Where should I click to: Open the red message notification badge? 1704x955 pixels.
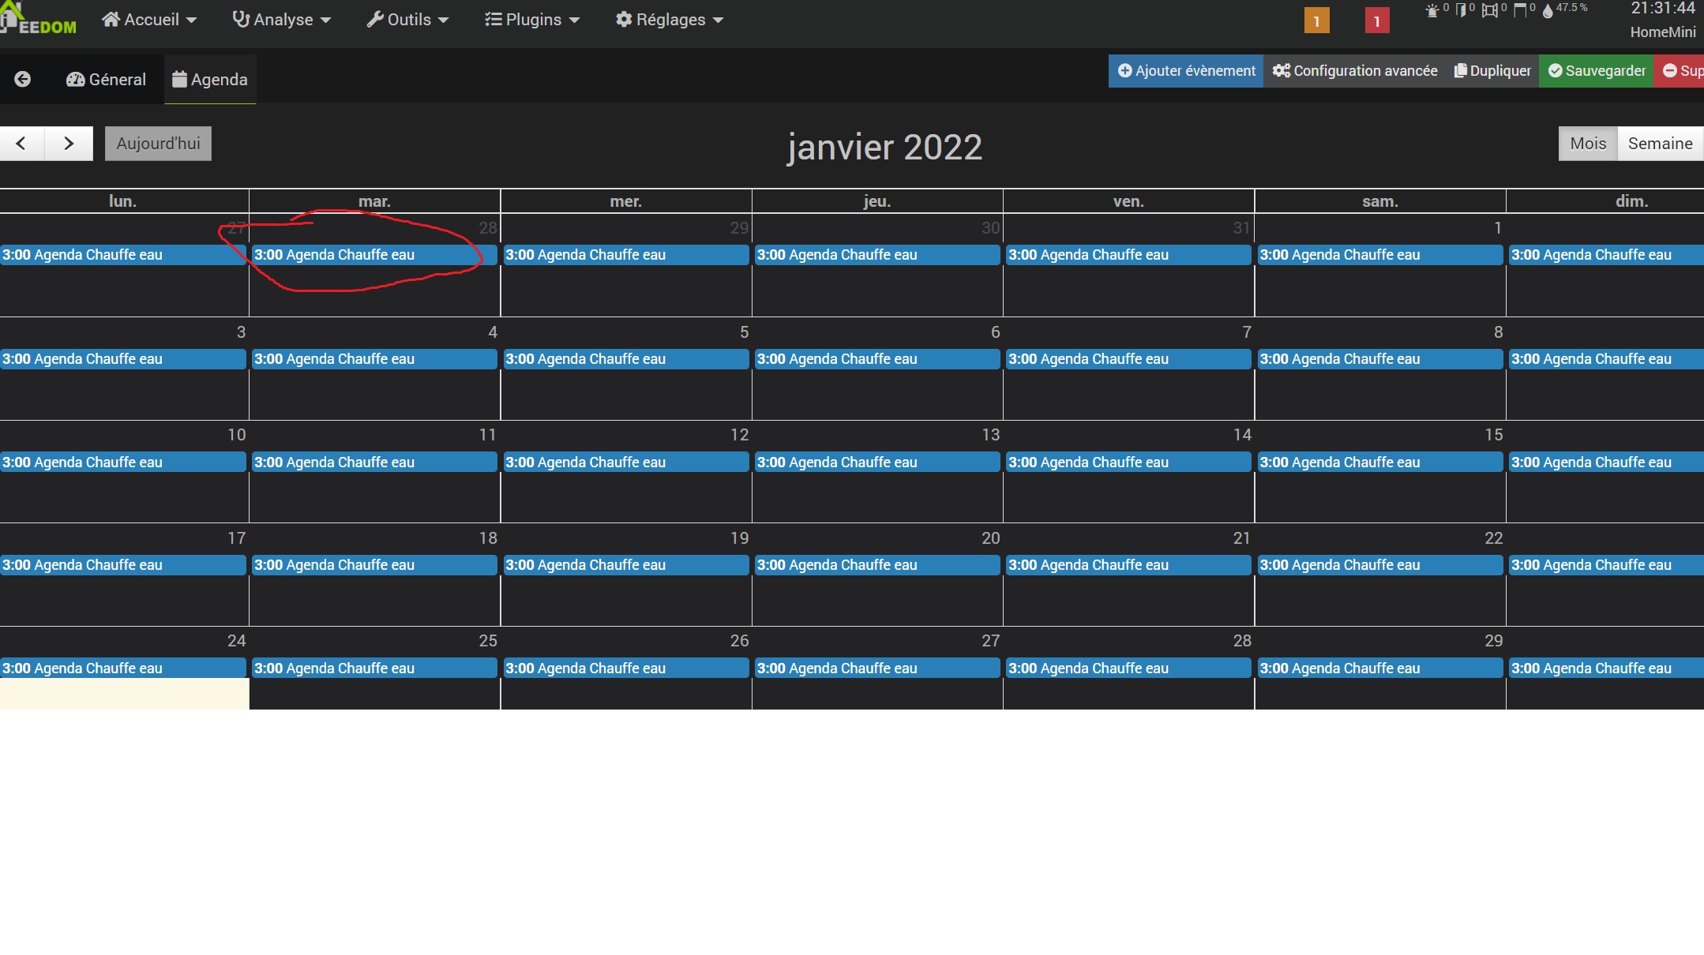[x=1376, y=21]
